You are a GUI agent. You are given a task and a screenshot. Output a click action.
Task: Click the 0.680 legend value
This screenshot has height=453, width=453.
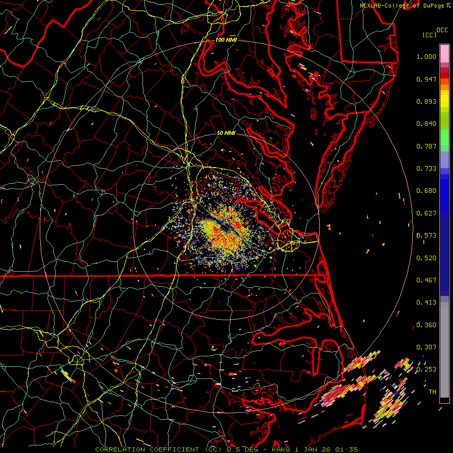click(426, 191)
